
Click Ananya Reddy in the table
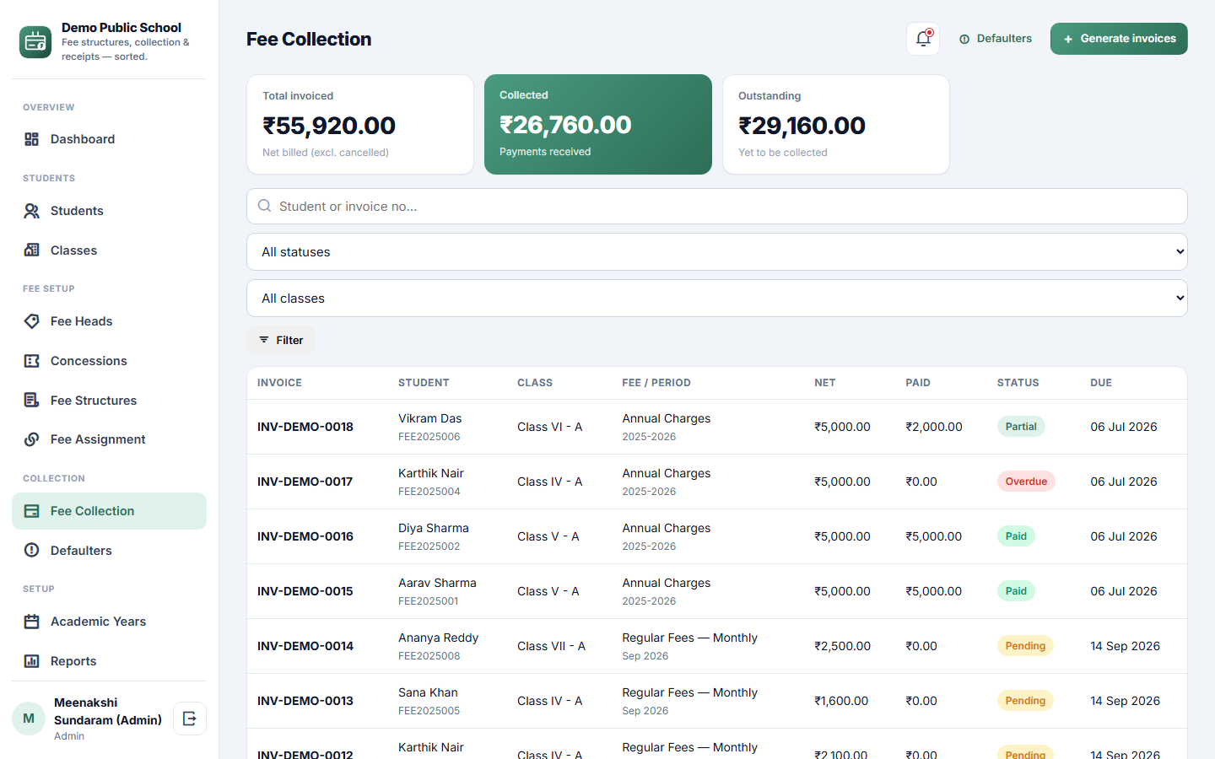[439, 638]
